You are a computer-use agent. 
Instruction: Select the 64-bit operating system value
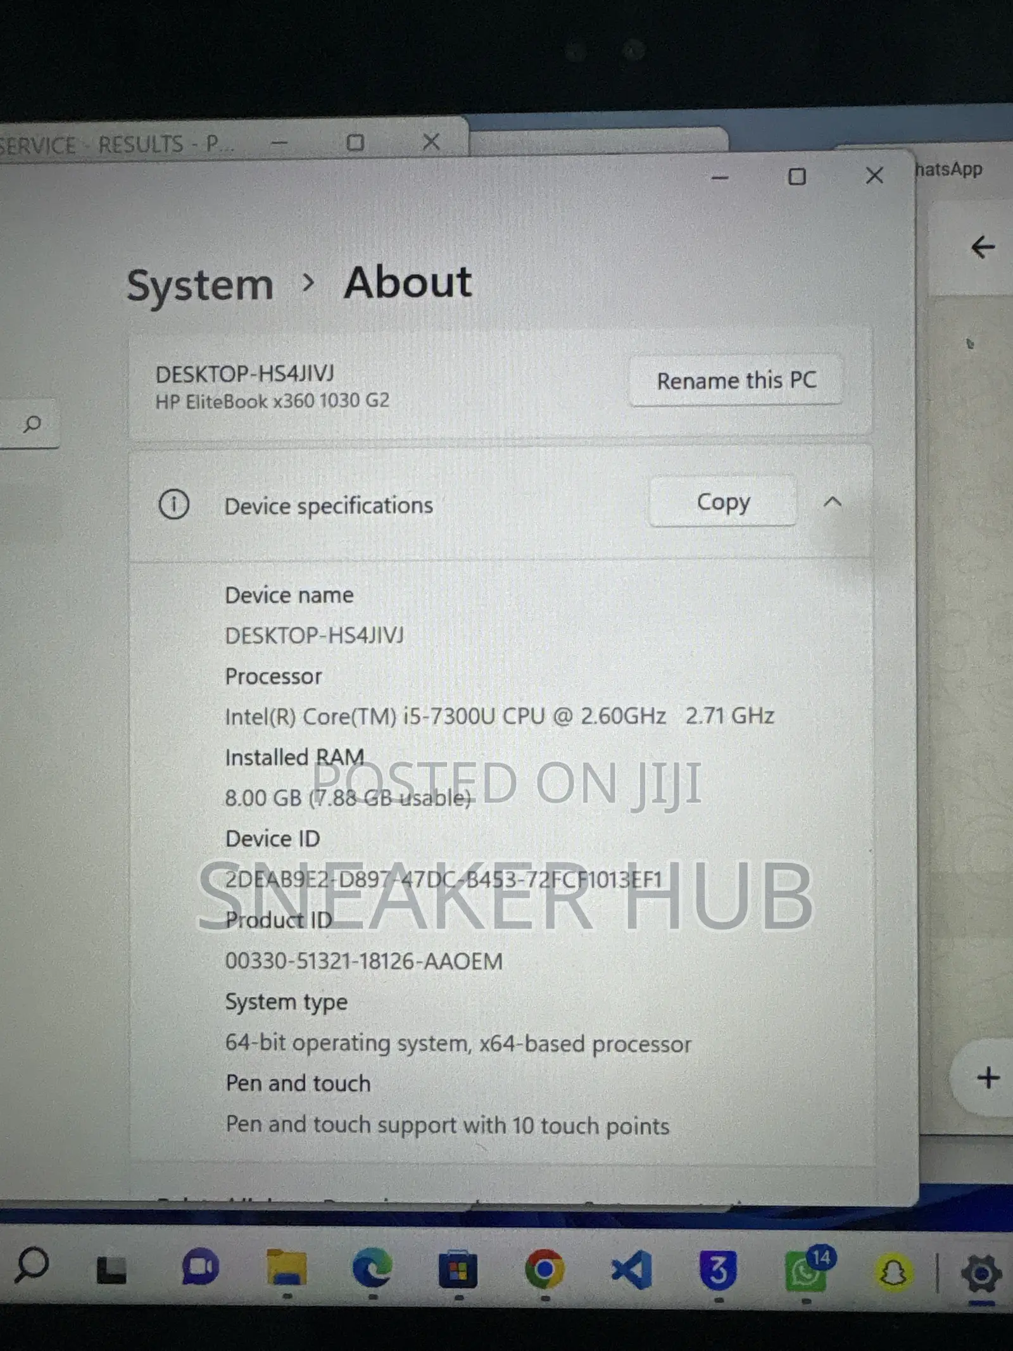(458, 1043)
